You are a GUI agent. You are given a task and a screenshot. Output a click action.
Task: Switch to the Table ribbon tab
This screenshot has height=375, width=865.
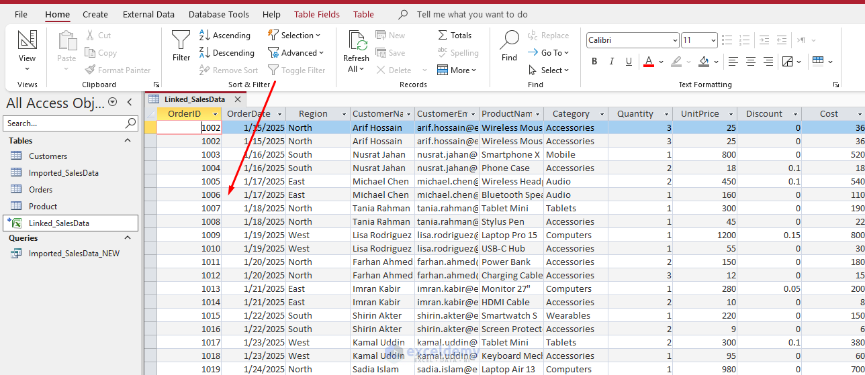363,14
